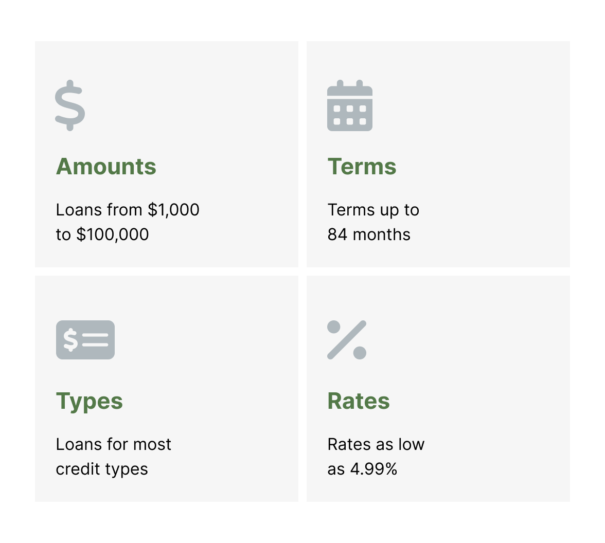Image resolution: width=605 pixels, height=543 pixels.
Task: Click the '84 months' text
Action: point(369,234)
